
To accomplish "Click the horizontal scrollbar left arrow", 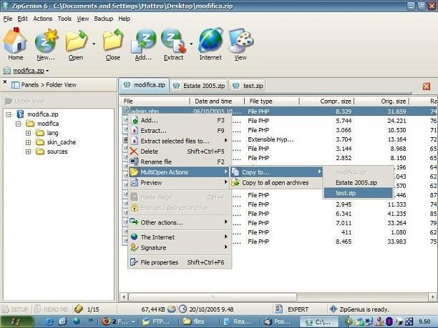I will [124, 297].
